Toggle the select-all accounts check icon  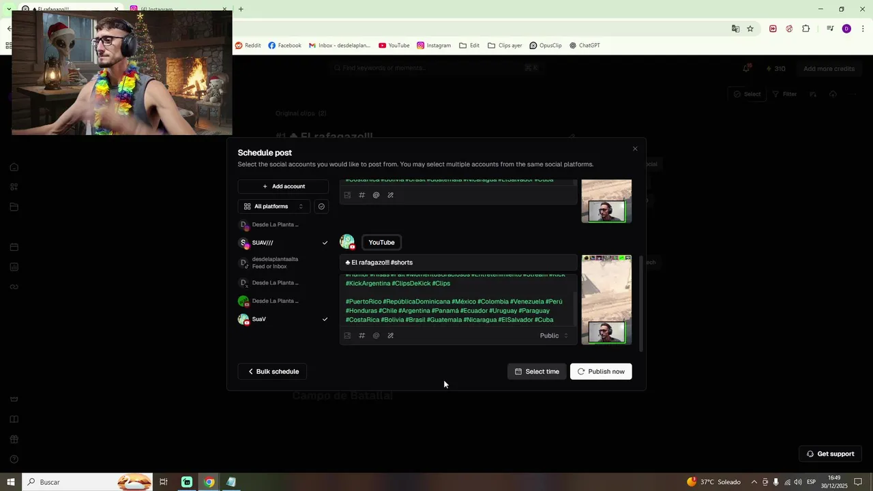[321, 207]
